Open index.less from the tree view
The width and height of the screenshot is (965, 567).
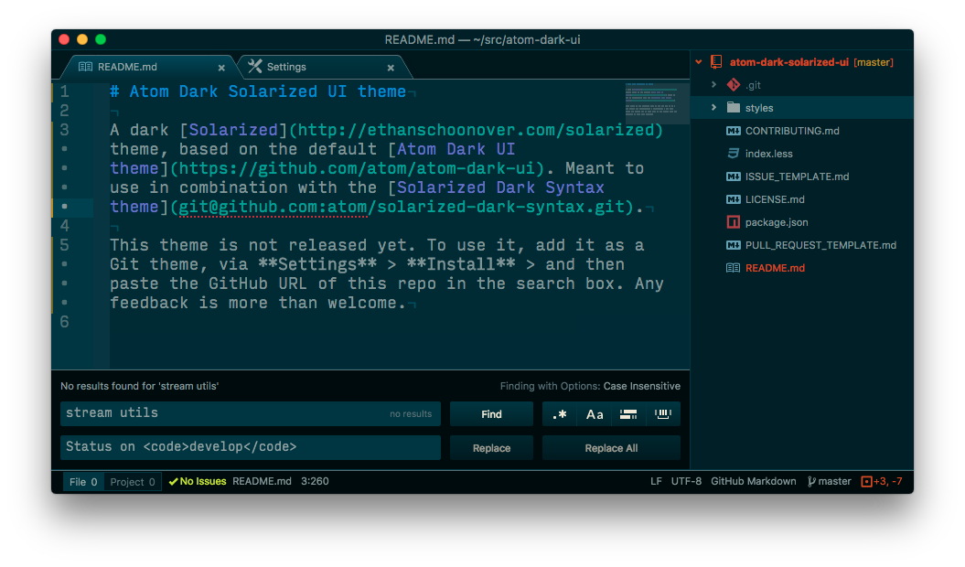pos(768,154)
